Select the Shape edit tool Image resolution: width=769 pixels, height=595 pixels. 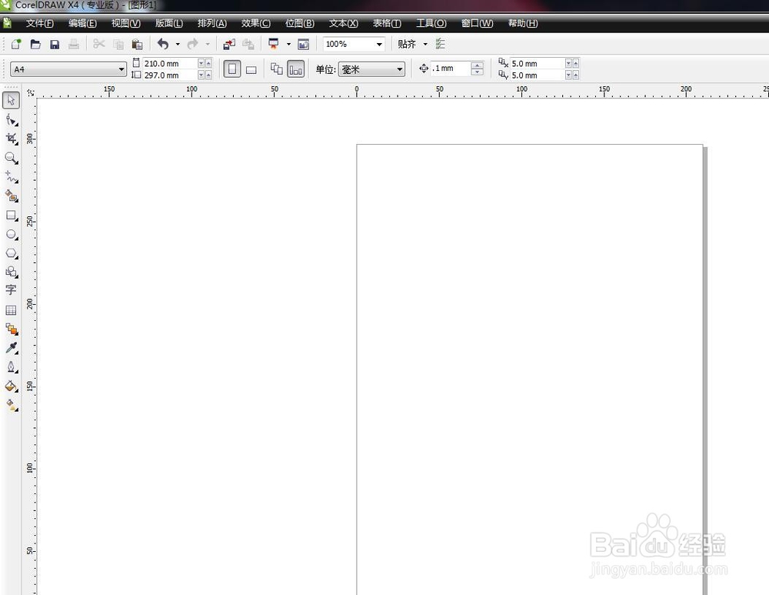click(x=12, y=120)
